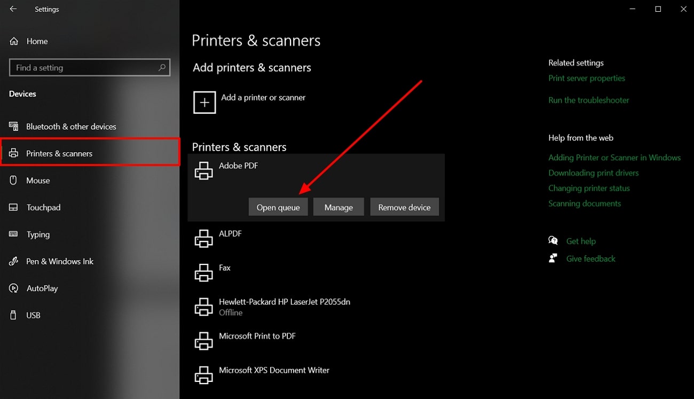694x399 pixels.
Task: Select the Mouse icon in sidebar
Action: tap(13, 180)
